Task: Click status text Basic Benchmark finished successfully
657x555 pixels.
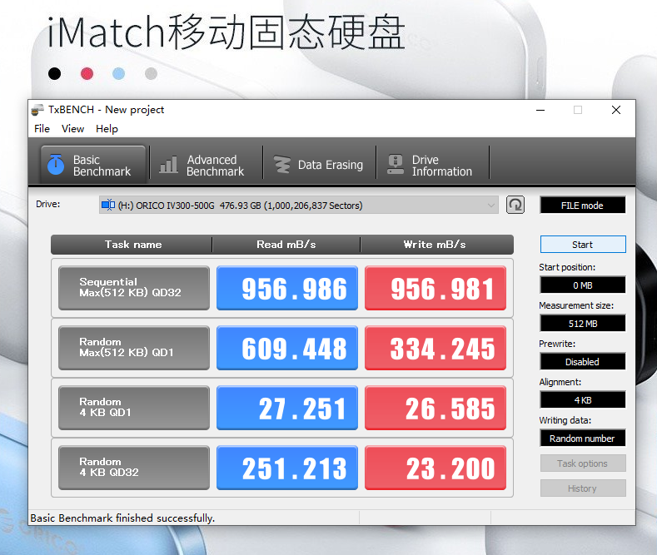Action: [x=122, y=518]
